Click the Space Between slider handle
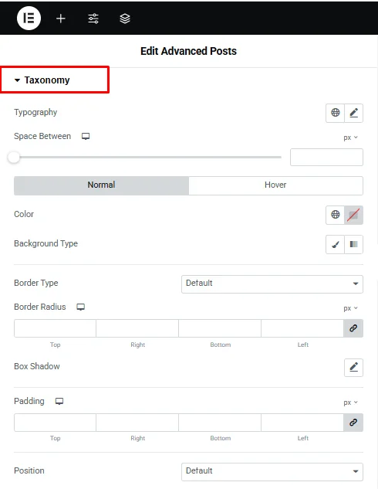378x489 pixels. click(x=14, y=158)
